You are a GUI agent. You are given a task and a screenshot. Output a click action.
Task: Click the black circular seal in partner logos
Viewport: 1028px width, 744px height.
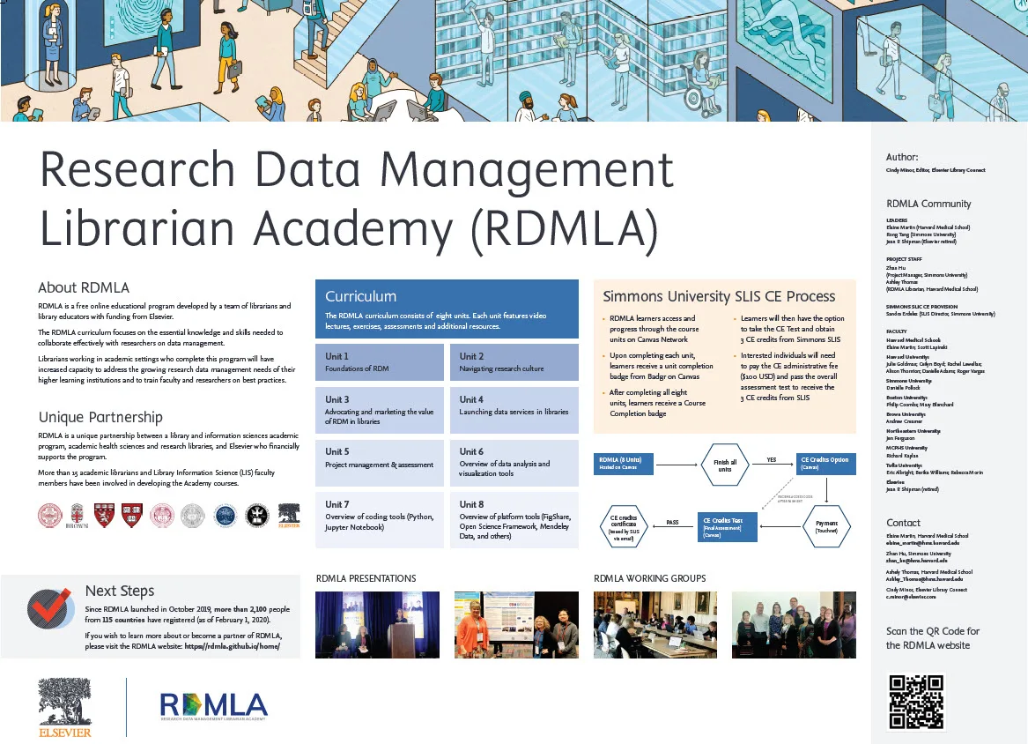257,516
